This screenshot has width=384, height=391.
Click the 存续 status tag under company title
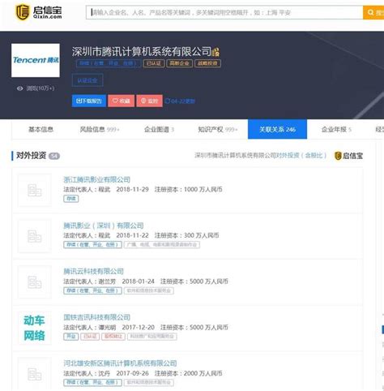pos(109,63)
